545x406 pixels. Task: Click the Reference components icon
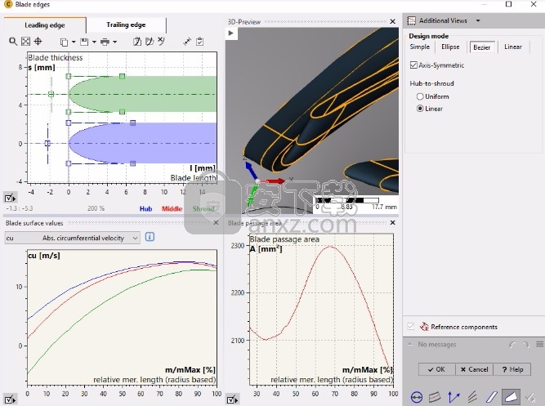424,327
